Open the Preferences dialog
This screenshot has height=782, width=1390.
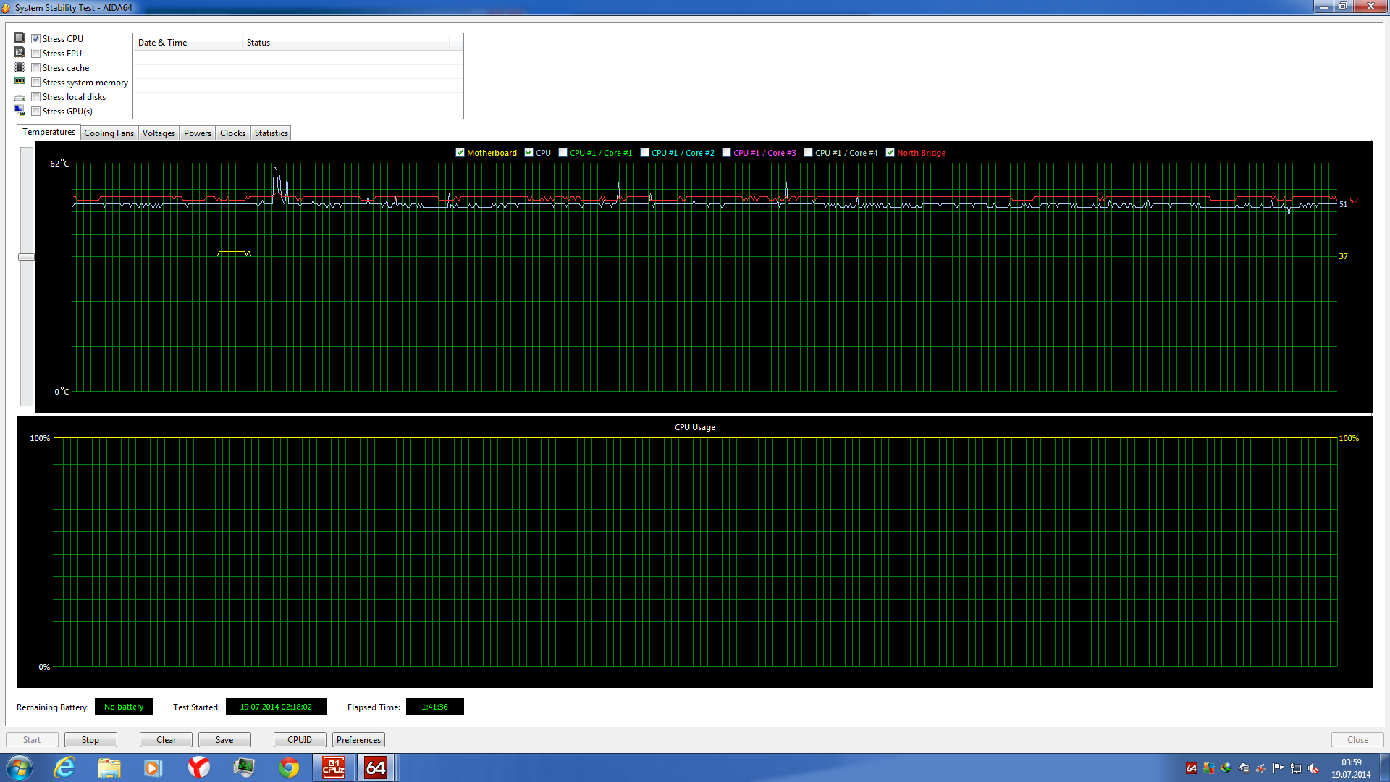[358, 740]
